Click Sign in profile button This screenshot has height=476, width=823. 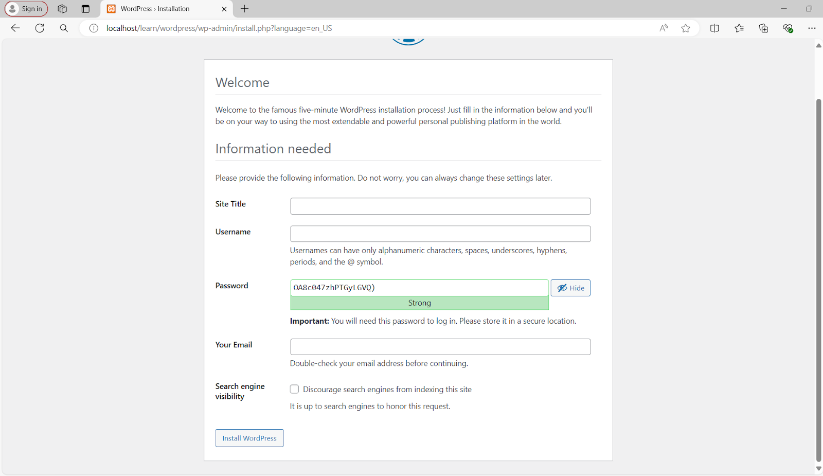[x=26, y=9]
